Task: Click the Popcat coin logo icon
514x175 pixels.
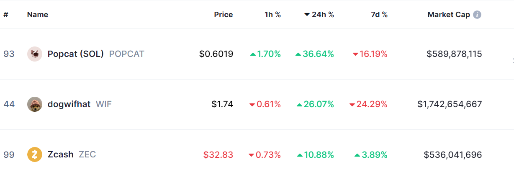Action: pos(35,54)
